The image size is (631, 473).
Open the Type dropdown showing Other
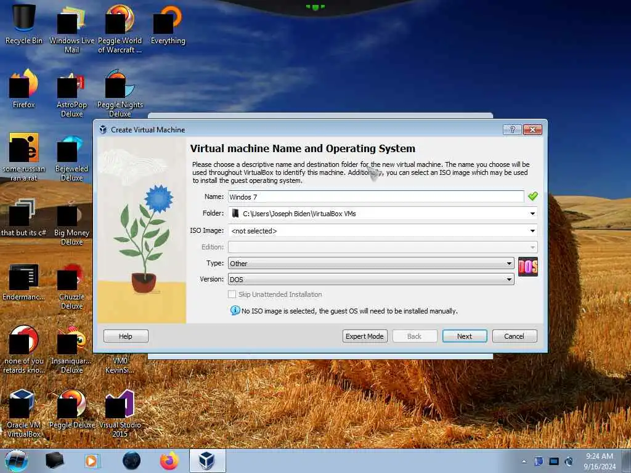(x=371, y=264)
